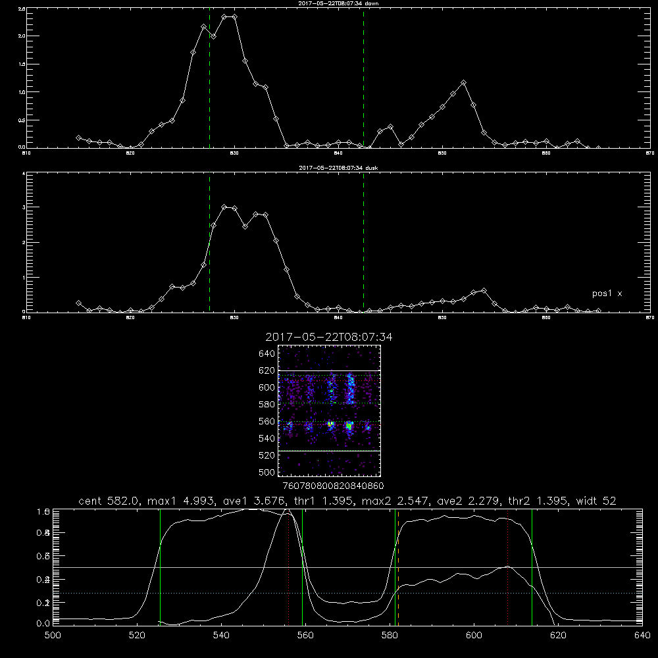Click the '3' y-axis label of dusk plot
Image resolution: width=658 pixels, height=658 pixels.
[x=24, y=207]
